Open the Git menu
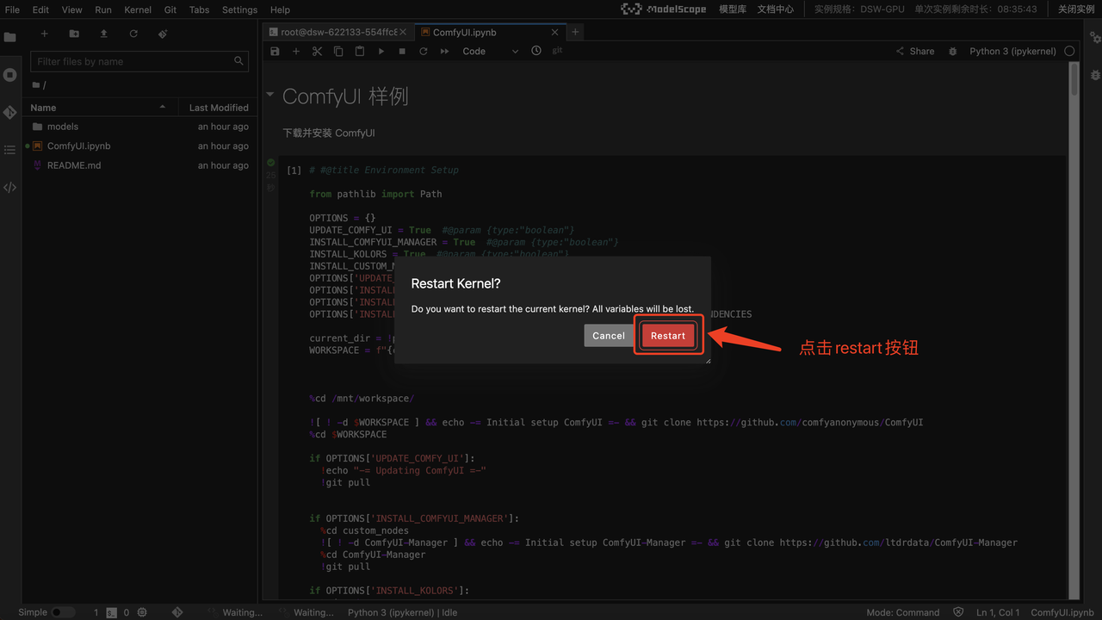This screenshot has width=1102, height=620. click(170, 9)
